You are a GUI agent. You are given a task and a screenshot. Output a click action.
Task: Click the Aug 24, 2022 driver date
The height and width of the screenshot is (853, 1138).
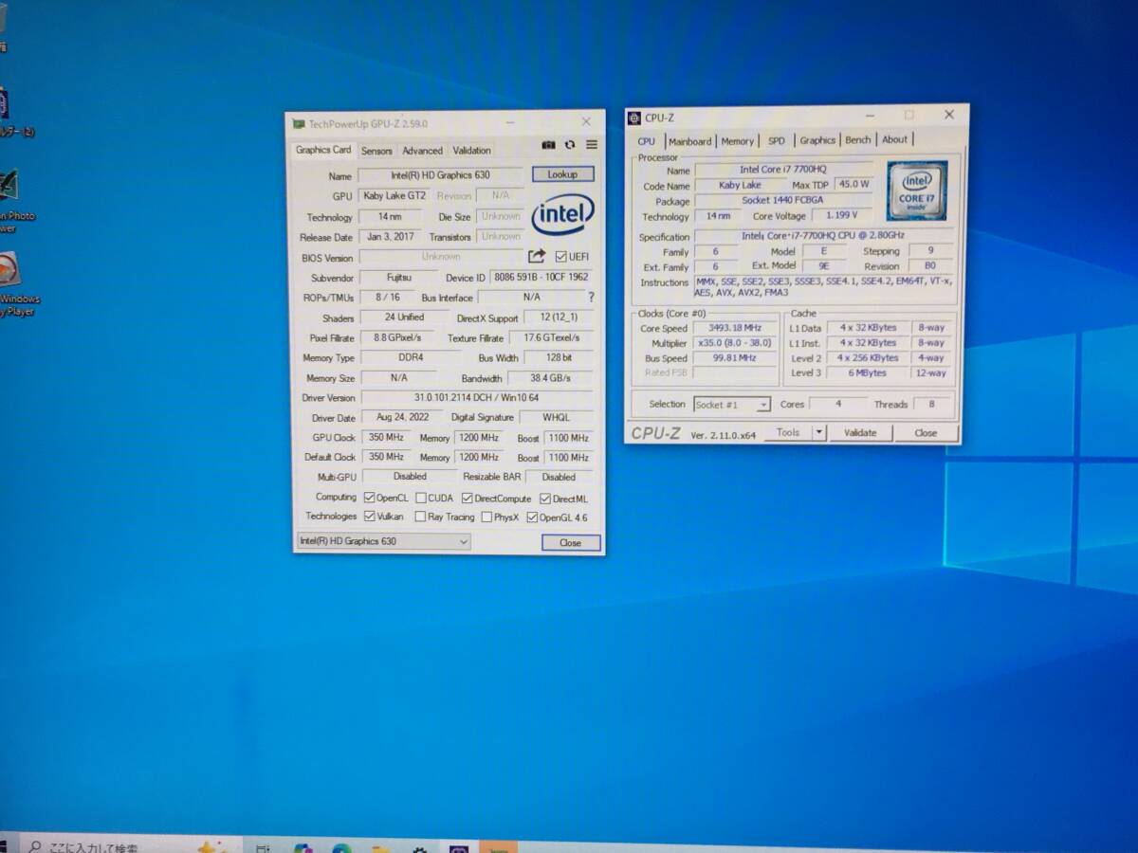pyautogui.click(x=403, y=418)
